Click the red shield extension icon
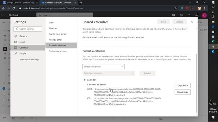218x122 pixels. pyautogui.click(x=187, y=8)
